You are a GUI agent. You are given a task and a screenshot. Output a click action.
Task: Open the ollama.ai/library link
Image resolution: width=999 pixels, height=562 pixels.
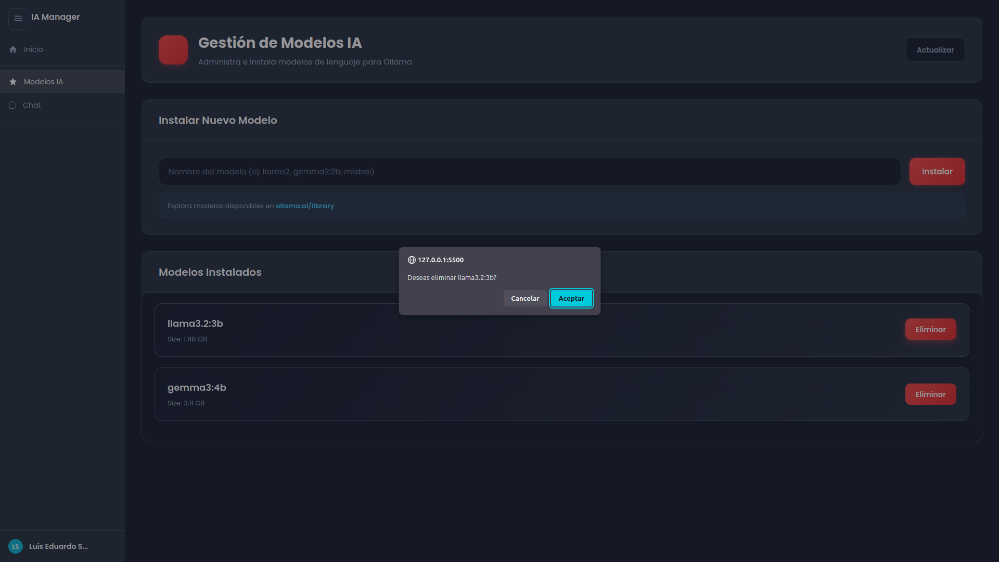304,206
